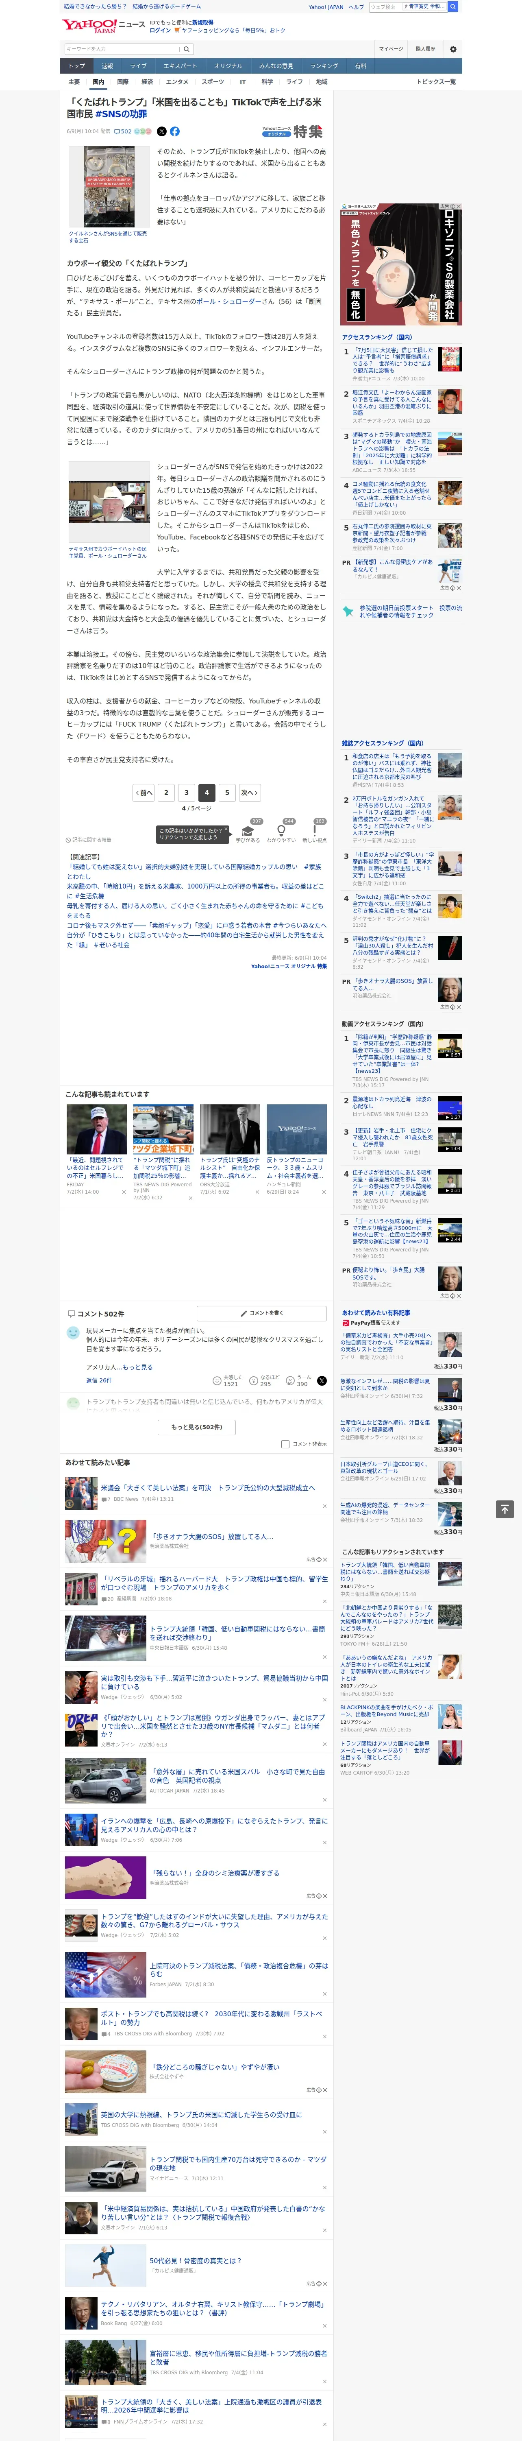Open the settings gear icon in header
Screen dimensions: 522x2441
[x=453, y=49]
